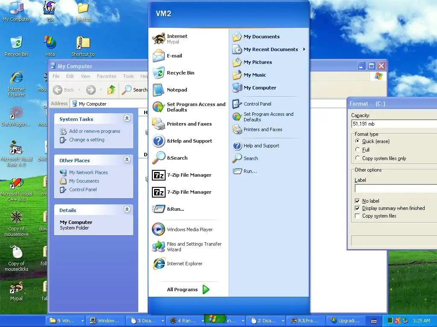The width and height of the screenshot is (437, 327).
Task: Open My Music in the Start menu
Action: [269, 75]
